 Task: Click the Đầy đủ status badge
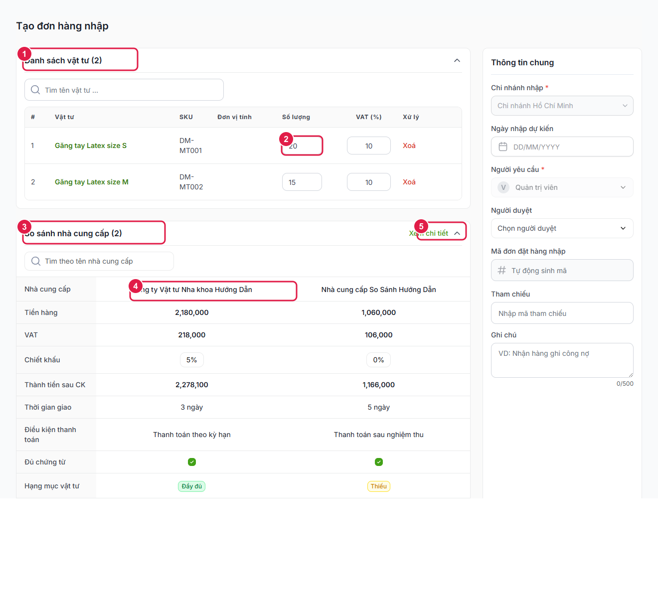click(192, 486)
